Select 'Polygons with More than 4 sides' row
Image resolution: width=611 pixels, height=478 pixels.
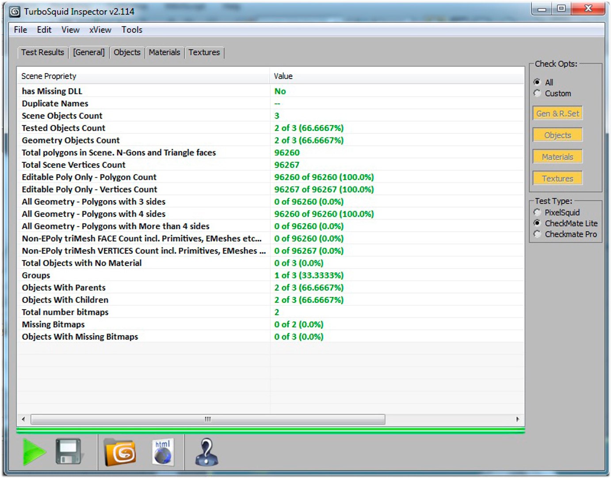pos(271,226)
